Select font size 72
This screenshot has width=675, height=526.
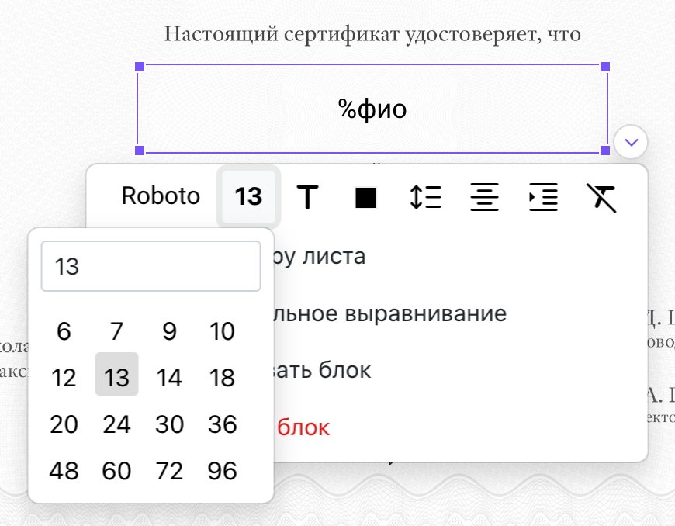(169, 470)
